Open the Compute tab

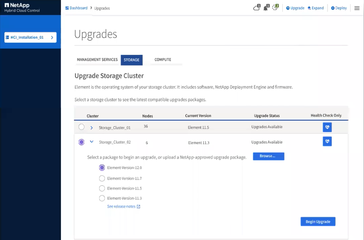coord(162,60)
